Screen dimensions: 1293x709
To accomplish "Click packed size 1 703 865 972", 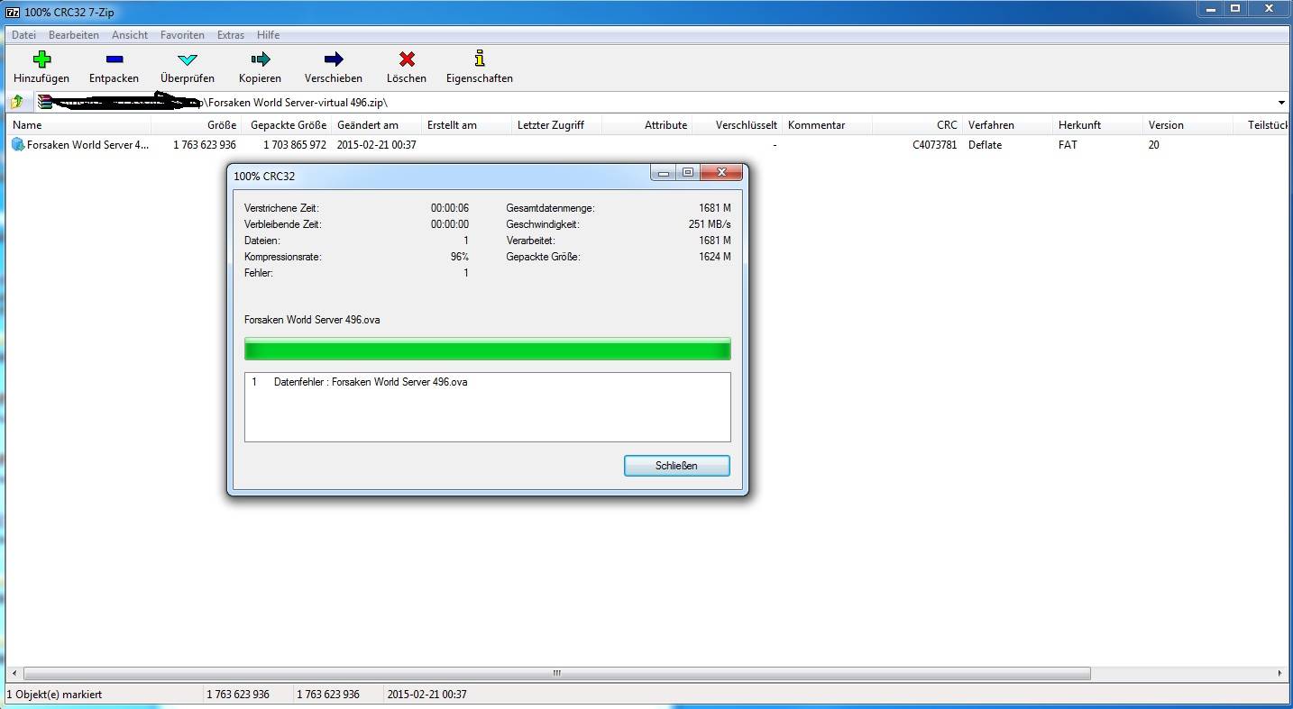I will (294, 144).
